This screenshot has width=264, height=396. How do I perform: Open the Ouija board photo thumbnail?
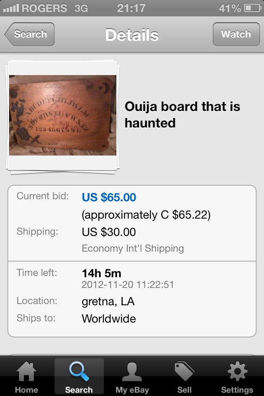click(x=63, y=115)
